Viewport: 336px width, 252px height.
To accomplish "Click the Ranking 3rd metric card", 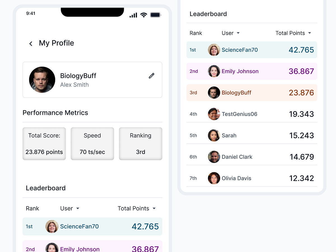I will pyautogui.click(x=140, y=144).
